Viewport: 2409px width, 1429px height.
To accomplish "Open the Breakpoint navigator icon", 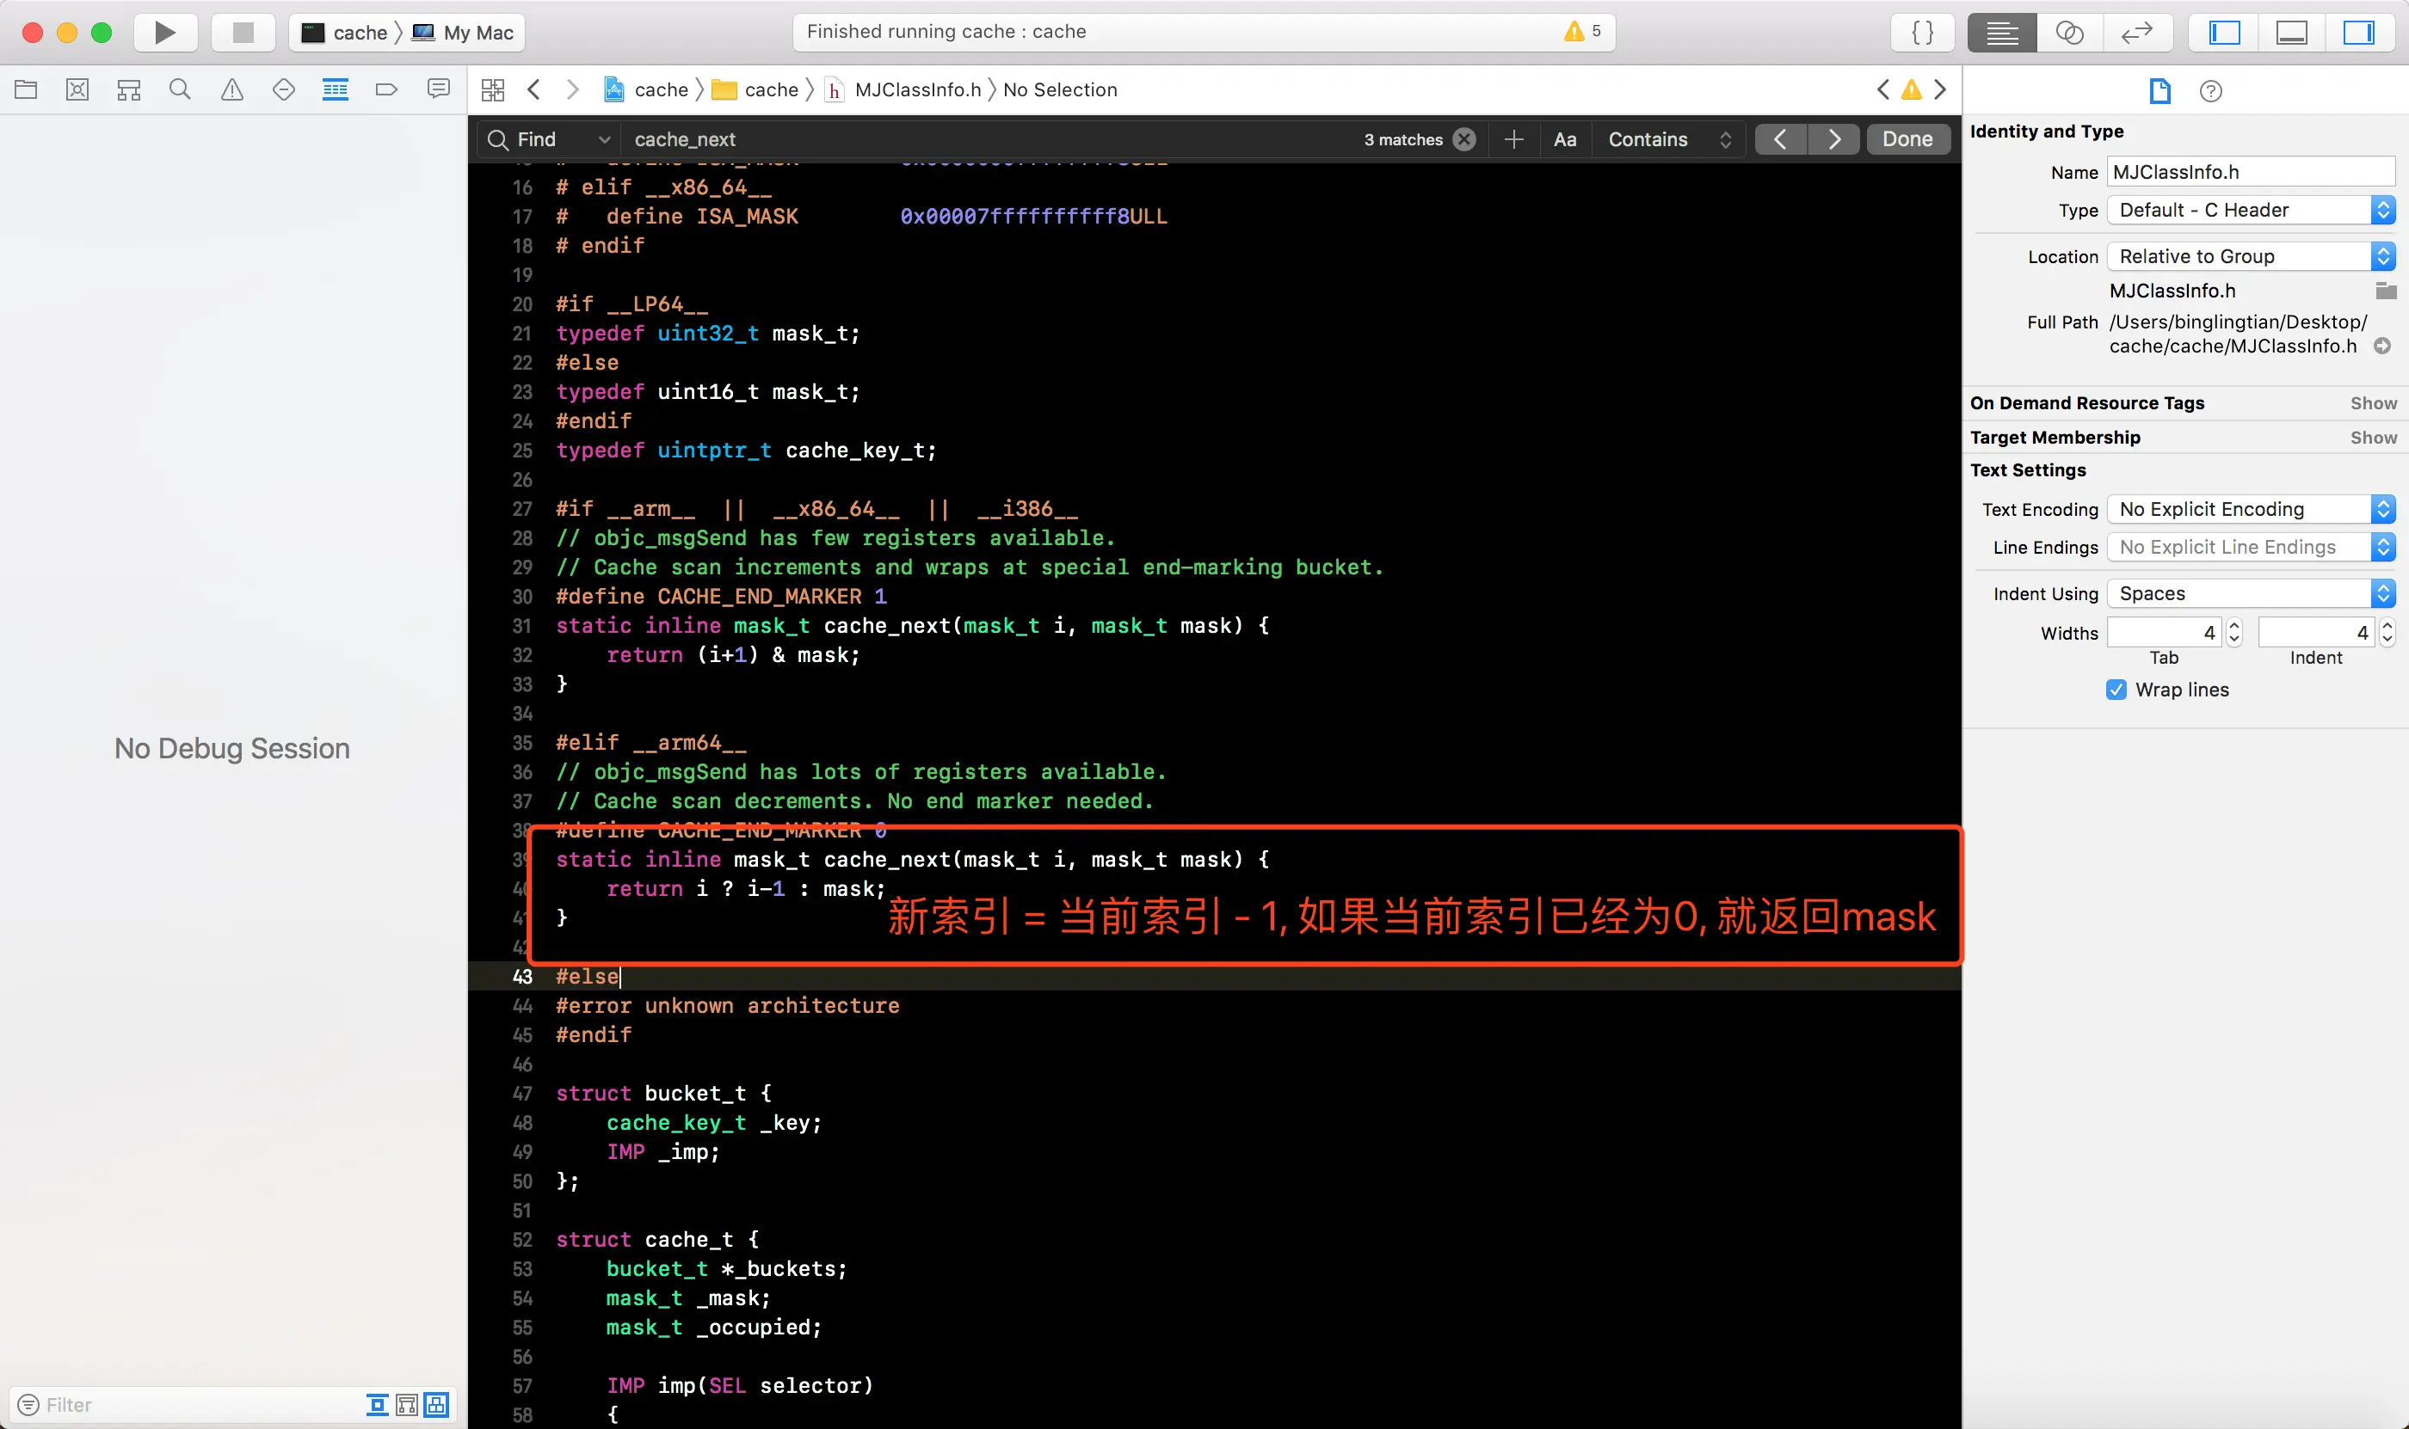I will tap(385, 89).
